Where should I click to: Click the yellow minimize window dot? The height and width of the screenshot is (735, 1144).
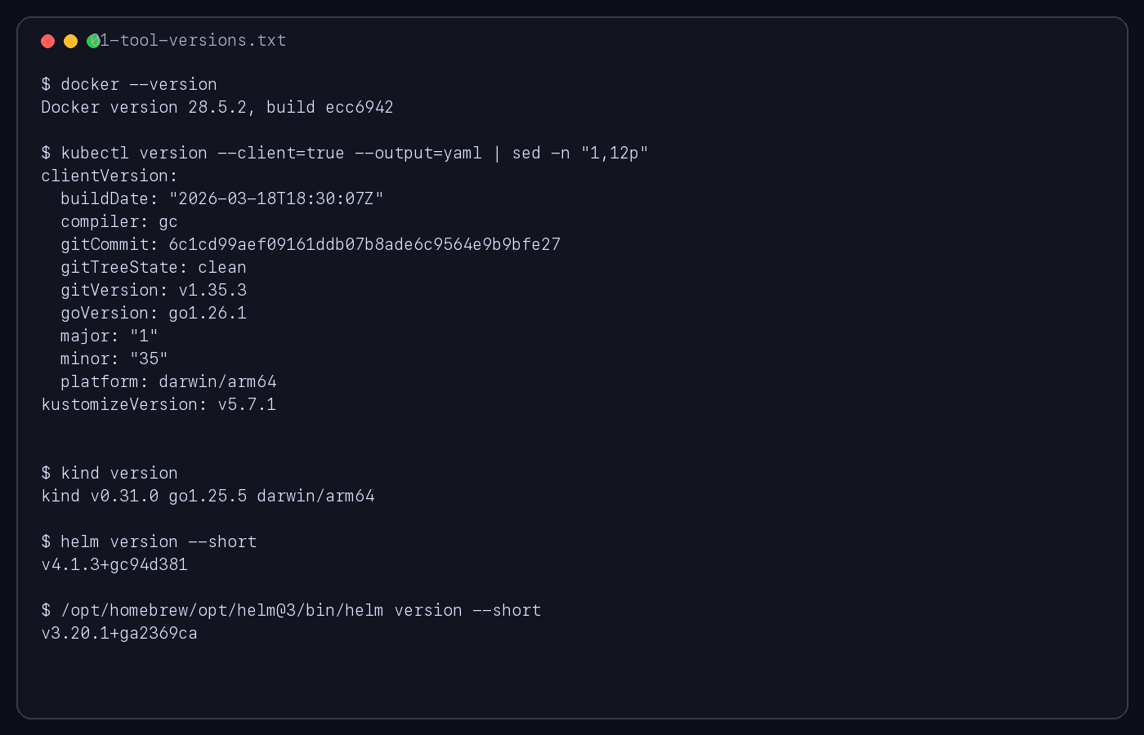click(x=70, y=41)
